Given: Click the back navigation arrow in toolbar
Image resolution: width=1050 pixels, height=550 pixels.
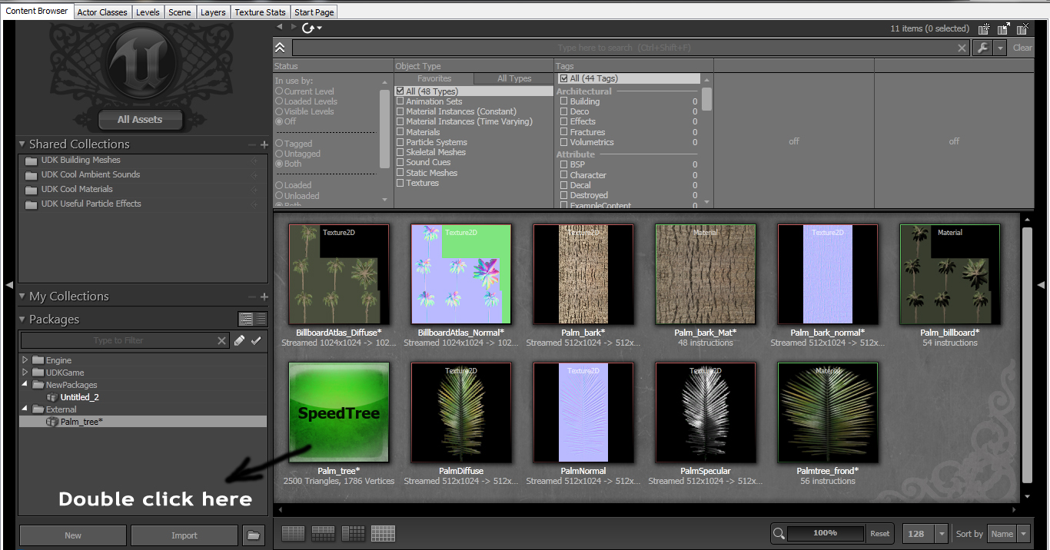Looking at the screenshot, I should pos(280,28).
